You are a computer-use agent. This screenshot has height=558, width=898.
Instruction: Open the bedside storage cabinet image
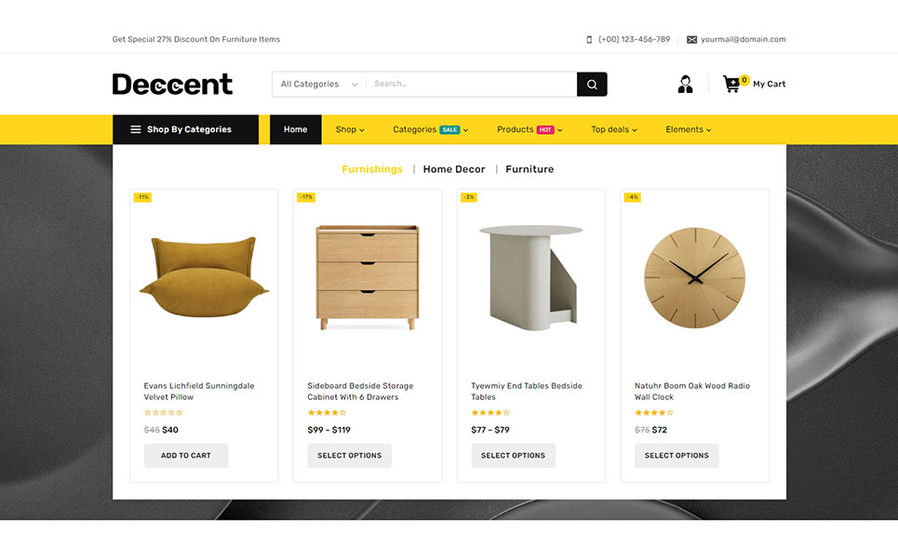tap(367, 277)
